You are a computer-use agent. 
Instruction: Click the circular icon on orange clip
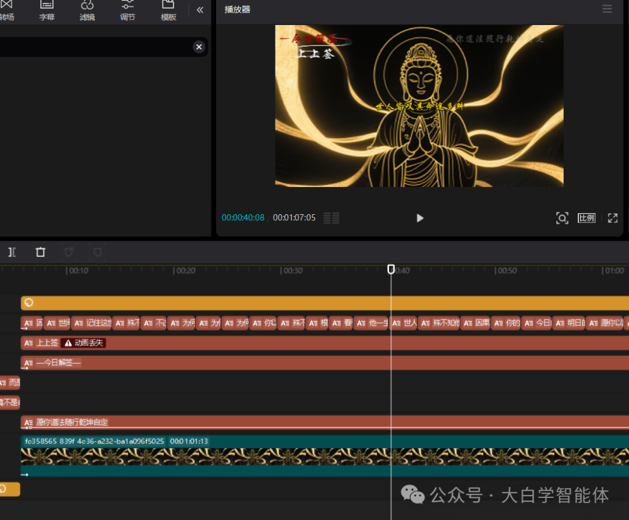[29, 303]
